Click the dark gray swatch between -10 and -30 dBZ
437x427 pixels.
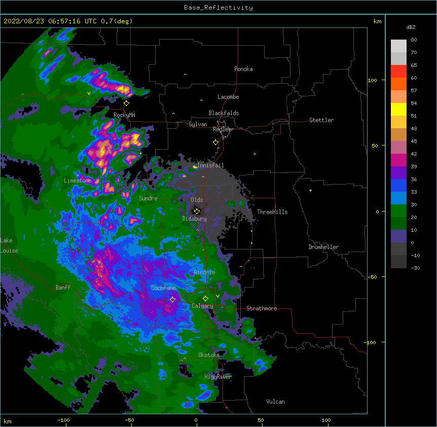pos(398,262)
